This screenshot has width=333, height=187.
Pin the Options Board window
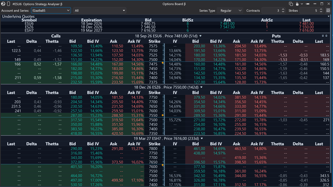307,4
